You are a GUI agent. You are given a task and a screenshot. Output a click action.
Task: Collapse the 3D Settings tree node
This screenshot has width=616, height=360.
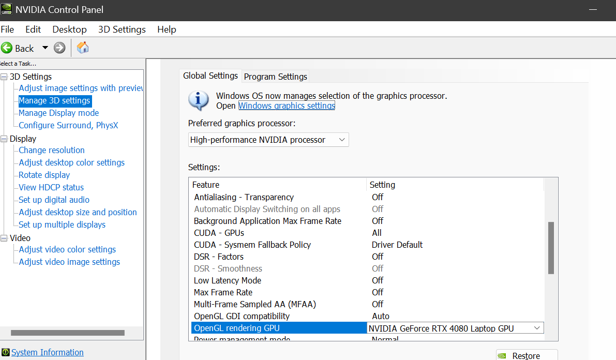4,77
